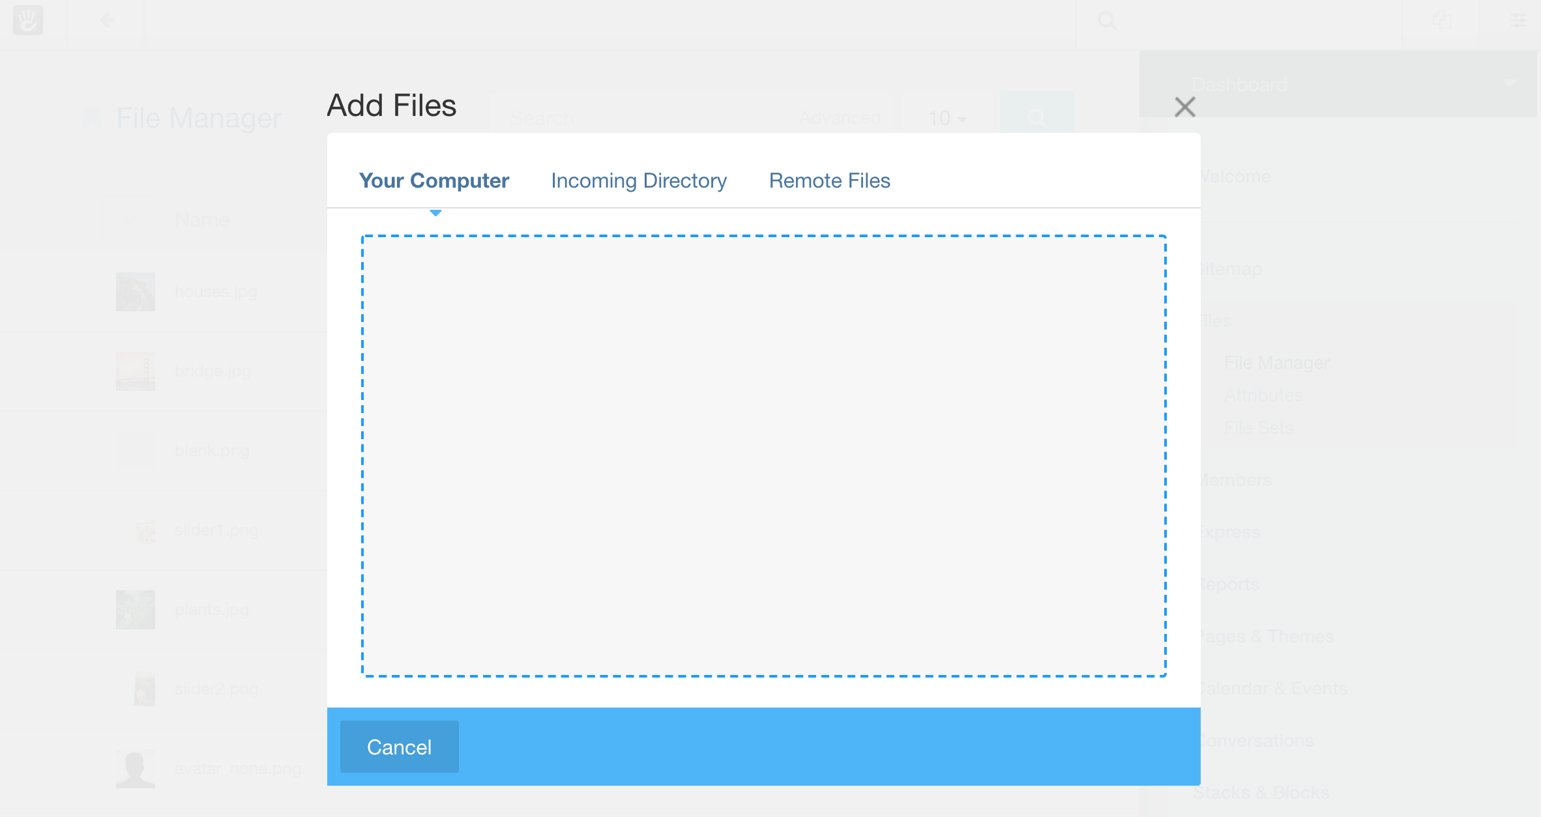The image size is (1541, 817).
Task: Click the dashed file drop zone
Action: (764, 456)
